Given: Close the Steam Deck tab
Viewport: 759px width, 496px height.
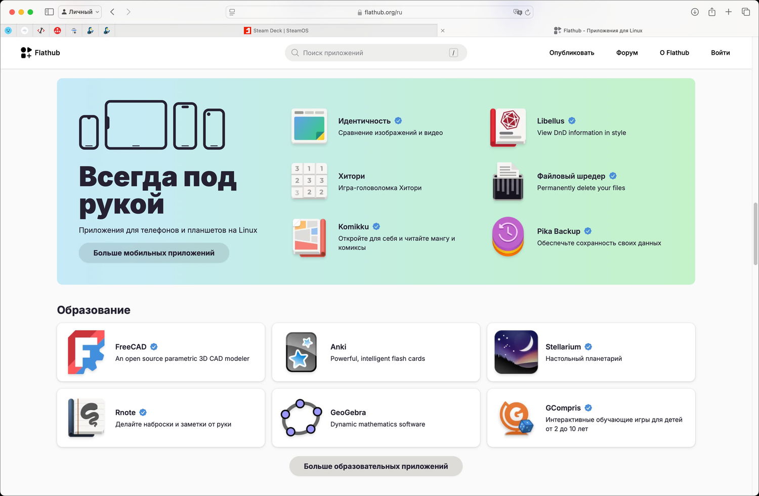Looking at the screenshot, I should pyautogui.click(x=442, y=30).
